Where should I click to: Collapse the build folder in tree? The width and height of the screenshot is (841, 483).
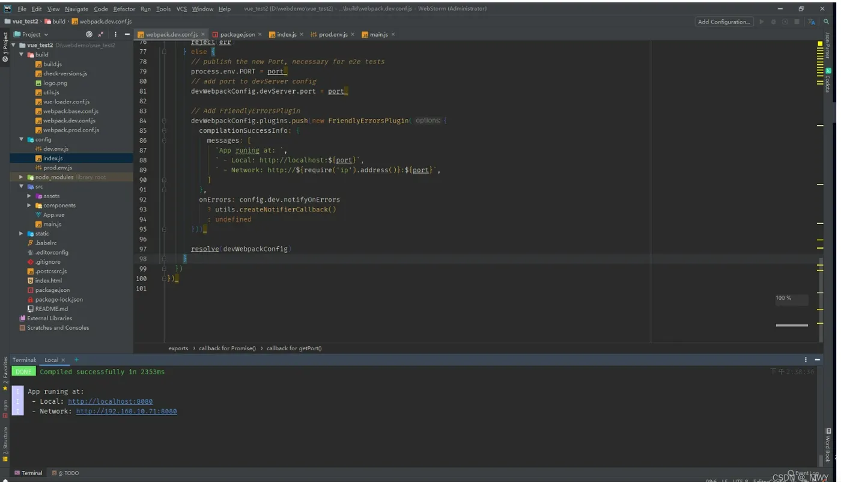pyautogui.click(x=22, y=55)
